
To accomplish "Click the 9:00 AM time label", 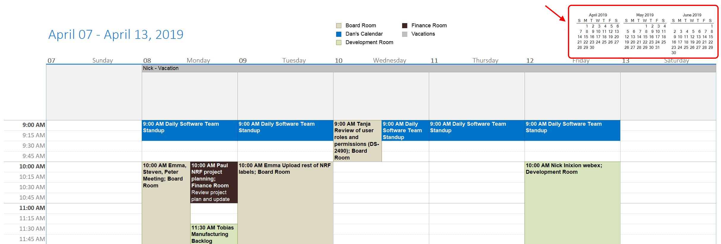I will (x=34, y=125).
